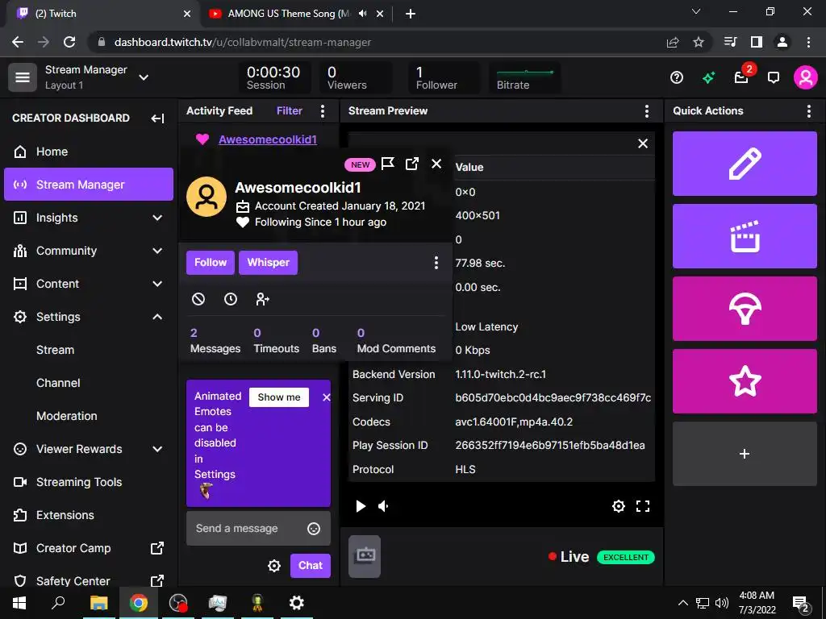Close the video stats overlay
The width and height of the screenshot is (826, 619).
pos(643,143)
